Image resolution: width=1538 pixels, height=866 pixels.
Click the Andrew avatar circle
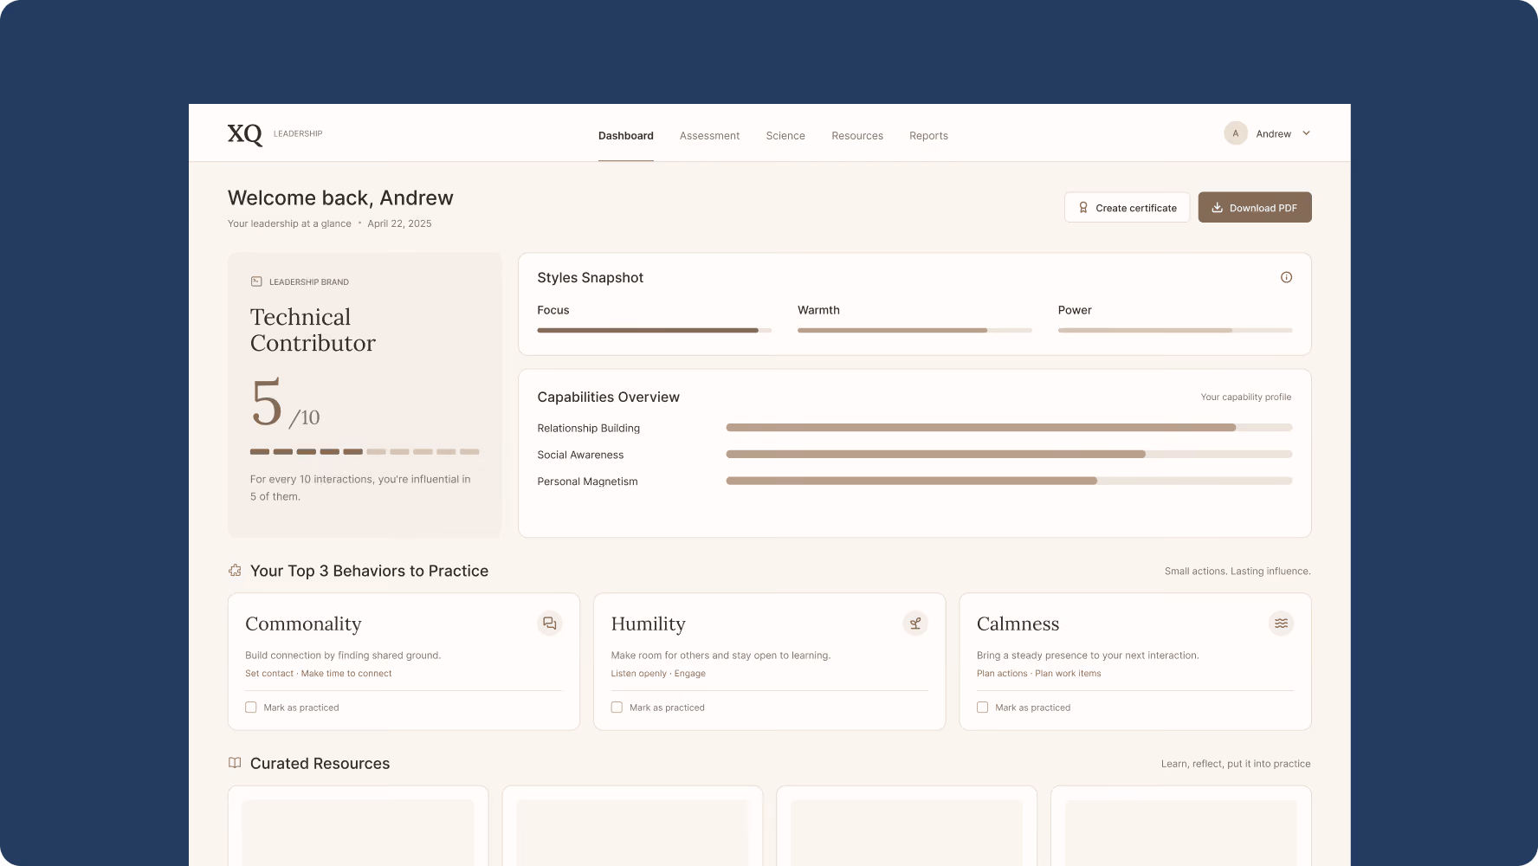(1236, 133)
